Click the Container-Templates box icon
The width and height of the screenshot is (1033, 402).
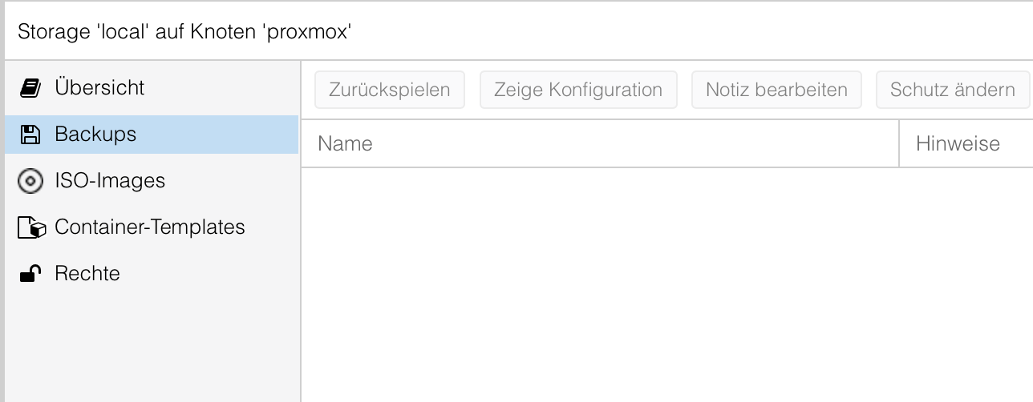pyautogui.click(x=30, y=228)
